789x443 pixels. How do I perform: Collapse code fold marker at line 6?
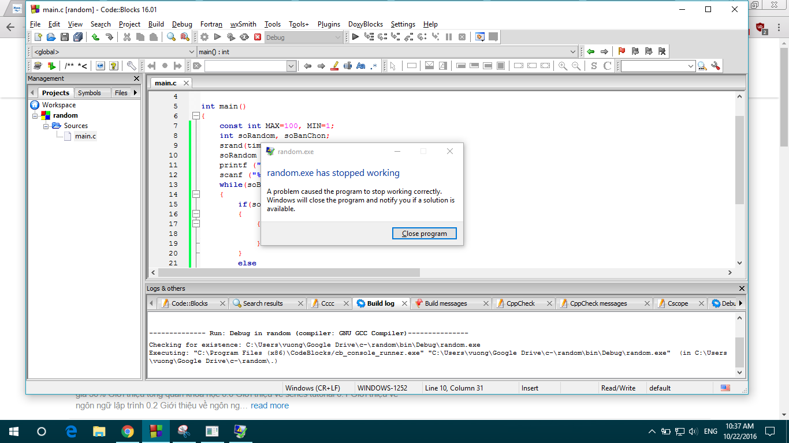pyautogui.click(x=196, y=116)
